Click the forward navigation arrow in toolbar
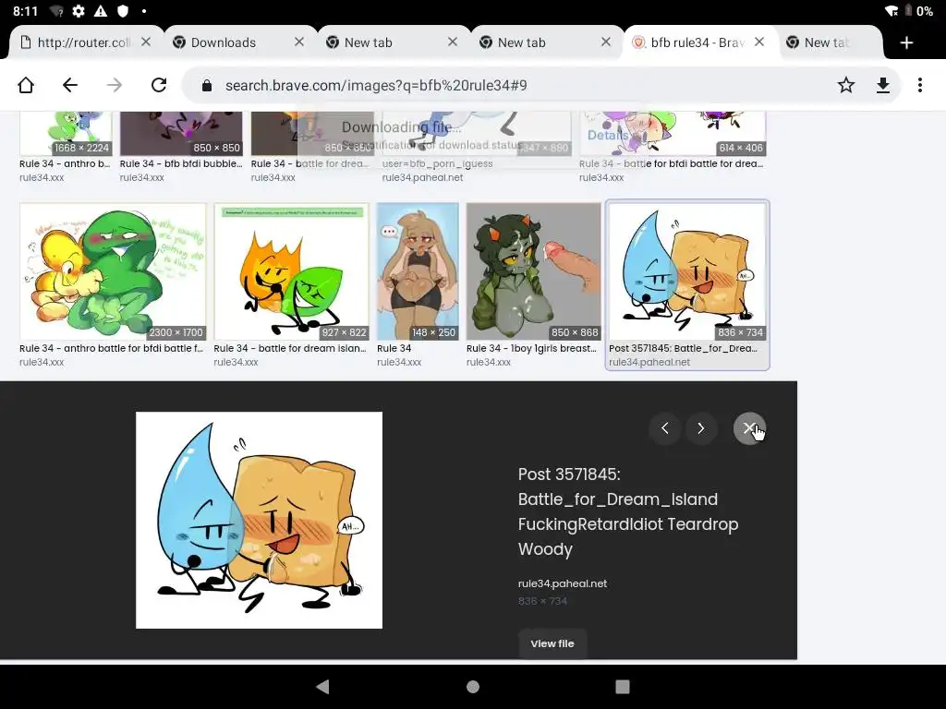This screenshot has height=709, width=946. point(114,85)
